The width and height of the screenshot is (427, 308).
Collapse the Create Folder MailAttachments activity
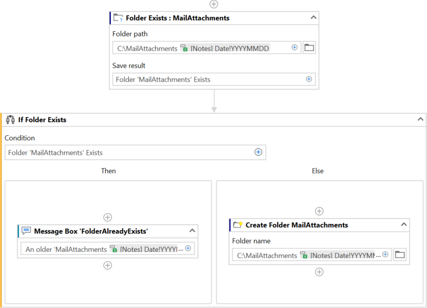click(x=404, y=225)
